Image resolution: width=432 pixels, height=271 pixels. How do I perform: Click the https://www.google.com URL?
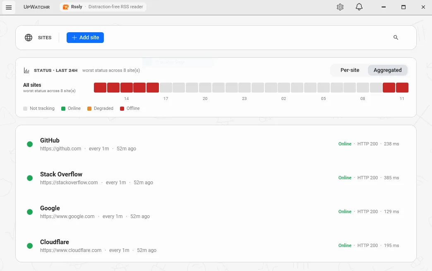point(67,216)
